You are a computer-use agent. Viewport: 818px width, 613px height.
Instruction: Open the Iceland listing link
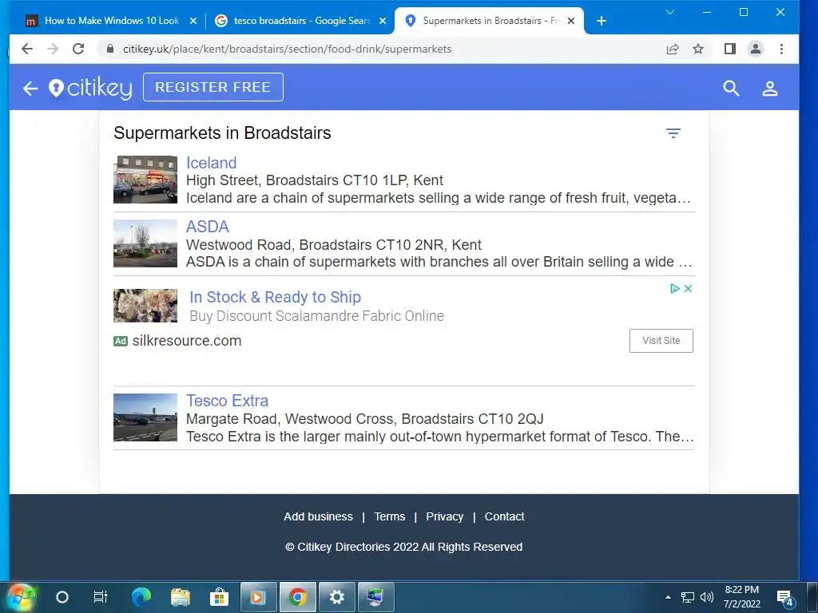[211, 163]
